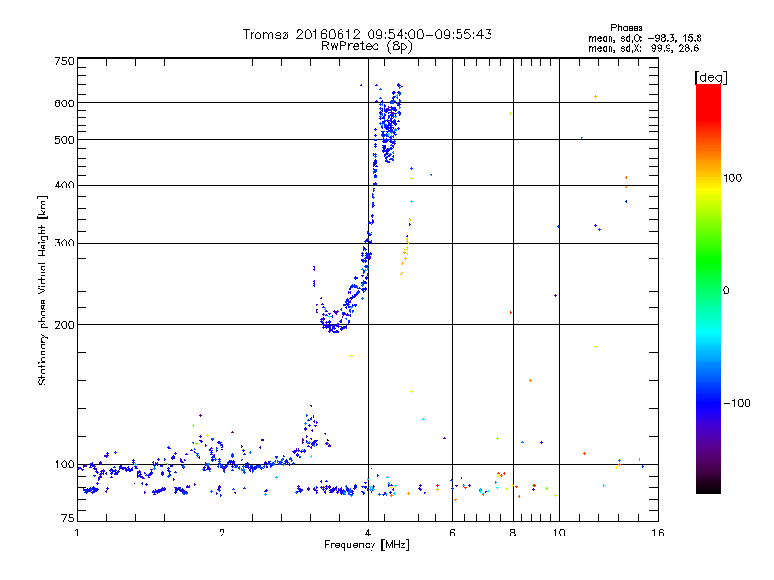
Task: Click the y-axis tick label '600'
Action: pyautogui.click(x=64, y=103)
